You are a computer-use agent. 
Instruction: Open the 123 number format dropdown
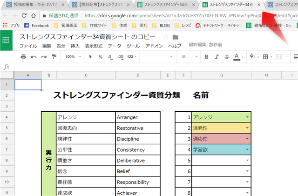click(x=131, y=57)
